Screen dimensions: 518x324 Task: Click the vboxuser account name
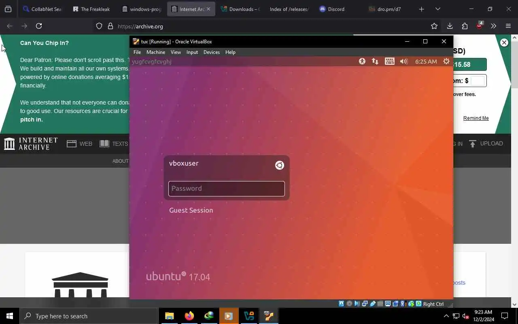pos(184,163)
